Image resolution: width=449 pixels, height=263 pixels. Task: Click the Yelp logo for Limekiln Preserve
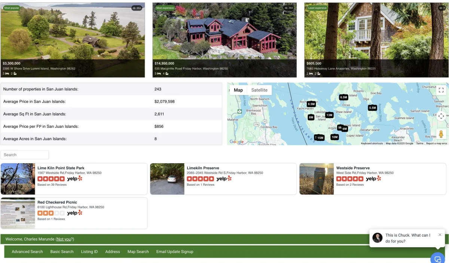tap(224, 179)
